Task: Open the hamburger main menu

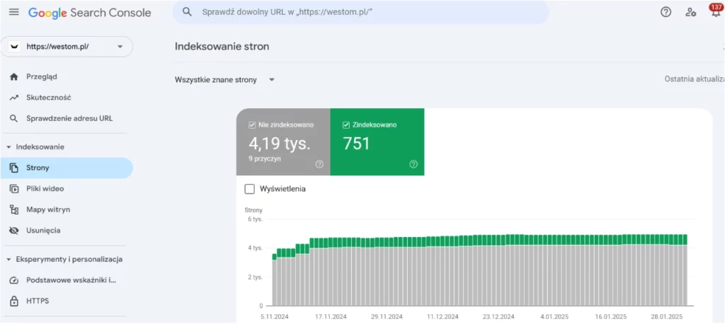Action: click(x=13, y=12)
